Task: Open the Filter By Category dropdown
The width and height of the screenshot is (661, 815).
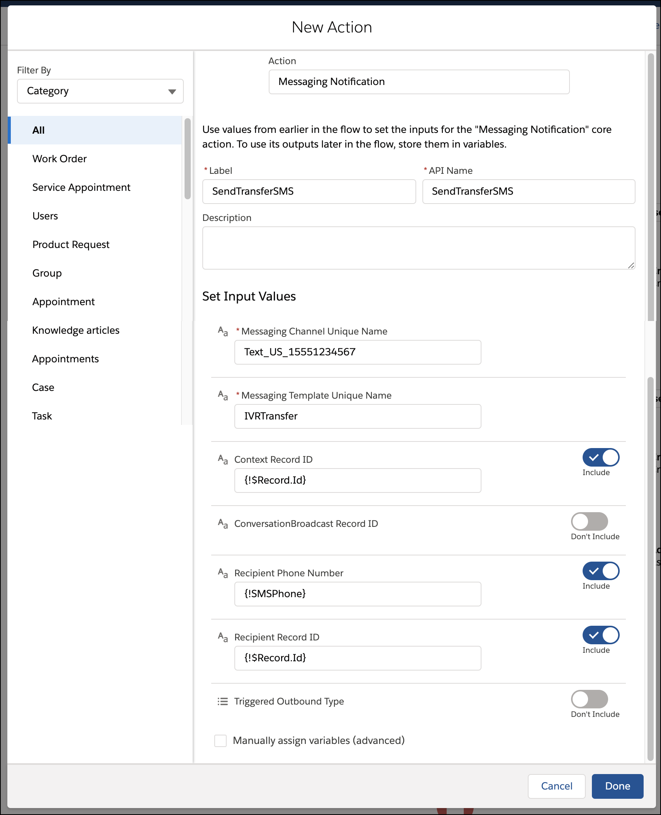Action: click(x=100, y=91)
